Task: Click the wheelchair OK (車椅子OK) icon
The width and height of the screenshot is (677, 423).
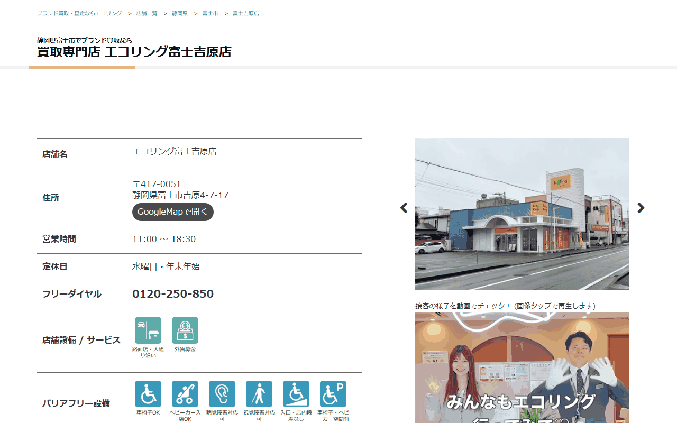Action: (x=148, y=394)
